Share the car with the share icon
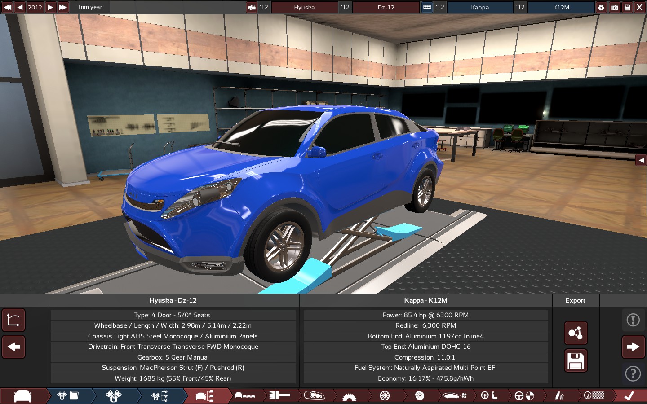Screen dimensions: 647x404 click(576, 333)
